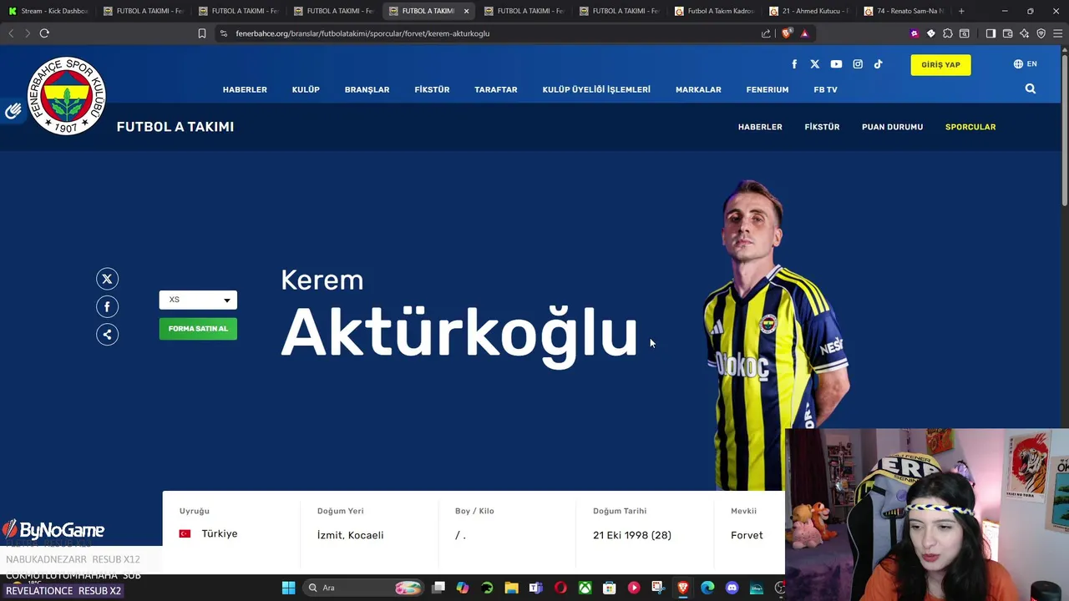Open BRANŞLAR menu item
1069x601 pixels.
coord(367,89)
